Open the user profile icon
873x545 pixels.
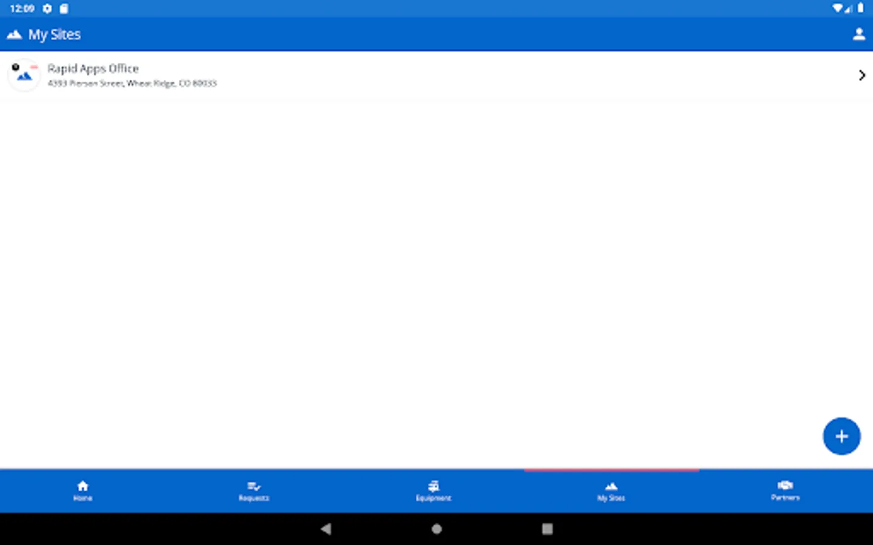tap(858, 35)
